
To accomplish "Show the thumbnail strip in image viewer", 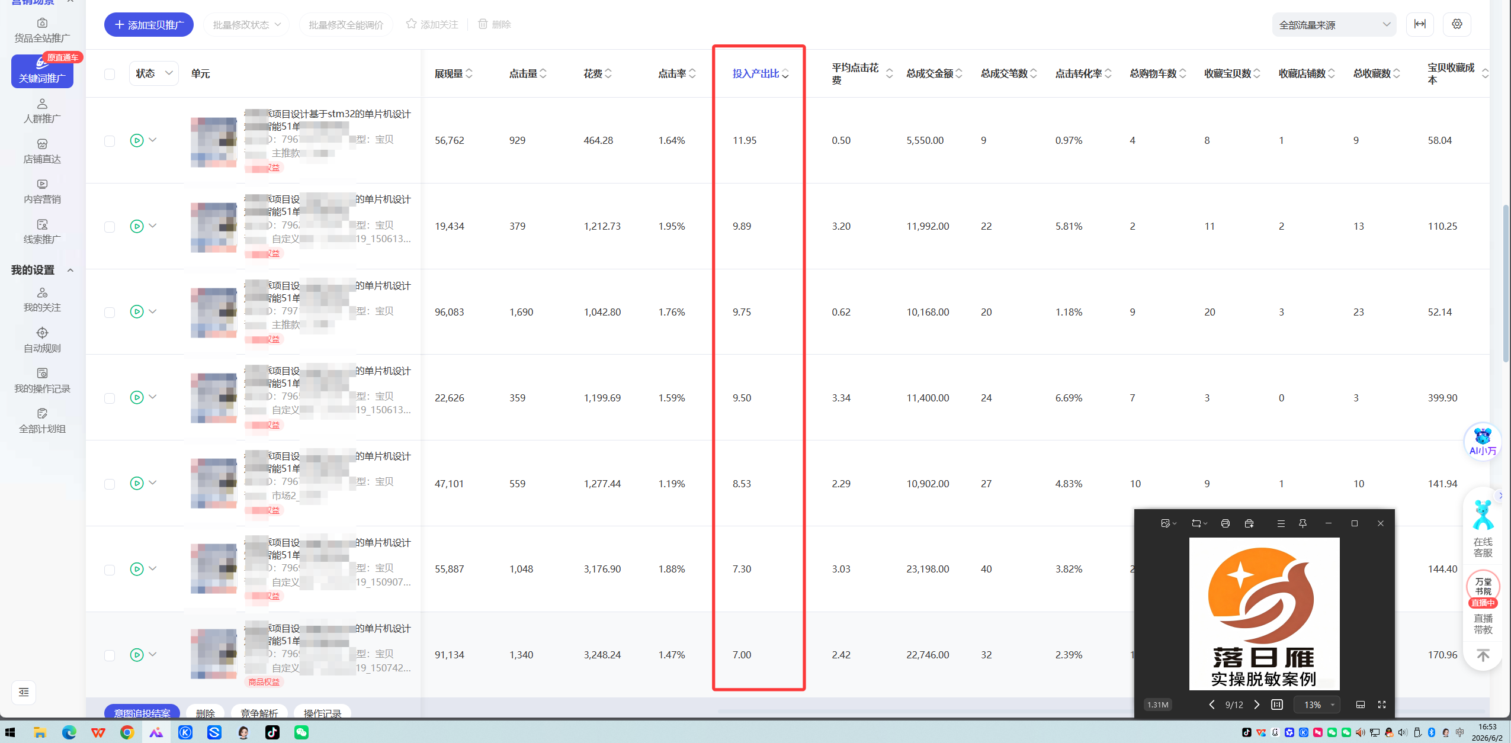I will (1361, 705).
